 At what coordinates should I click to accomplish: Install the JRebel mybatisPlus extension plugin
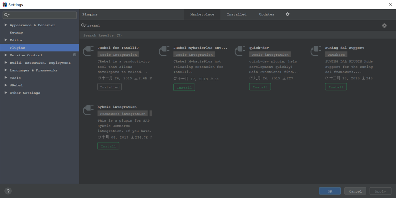[x=184, y=87]
